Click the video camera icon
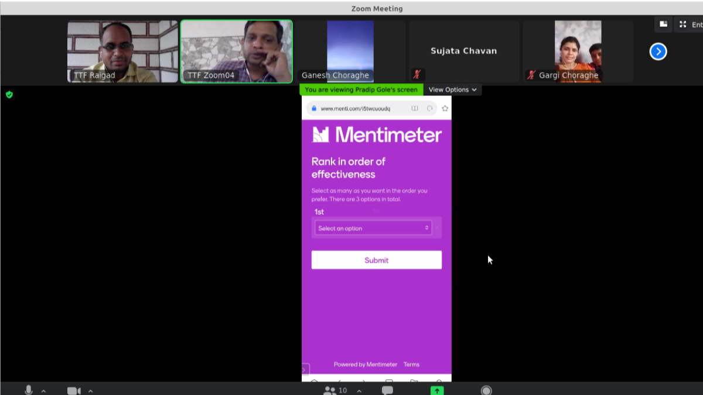 73,390
